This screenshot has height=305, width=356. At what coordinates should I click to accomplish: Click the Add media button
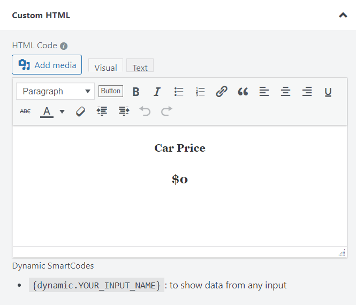click(47, 64)
